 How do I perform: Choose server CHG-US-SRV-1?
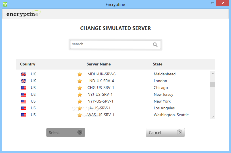point(100,88)
